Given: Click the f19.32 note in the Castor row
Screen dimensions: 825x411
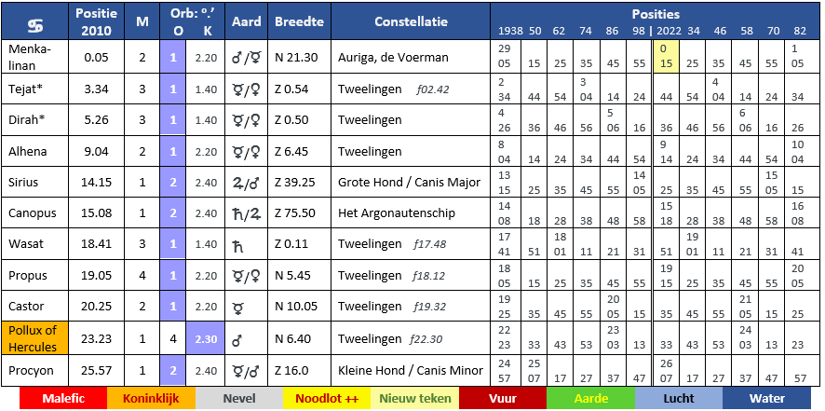Looking at the screenshot, I should [x=431, y=307].
